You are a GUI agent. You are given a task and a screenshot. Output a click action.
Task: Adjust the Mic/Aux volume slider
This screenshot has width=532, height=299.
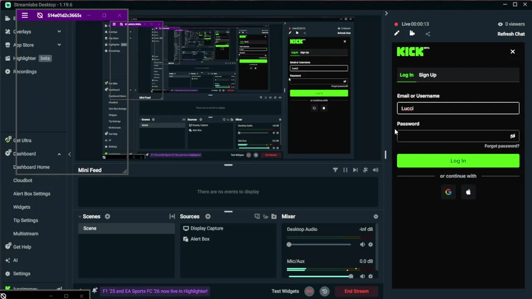[319, 276]
